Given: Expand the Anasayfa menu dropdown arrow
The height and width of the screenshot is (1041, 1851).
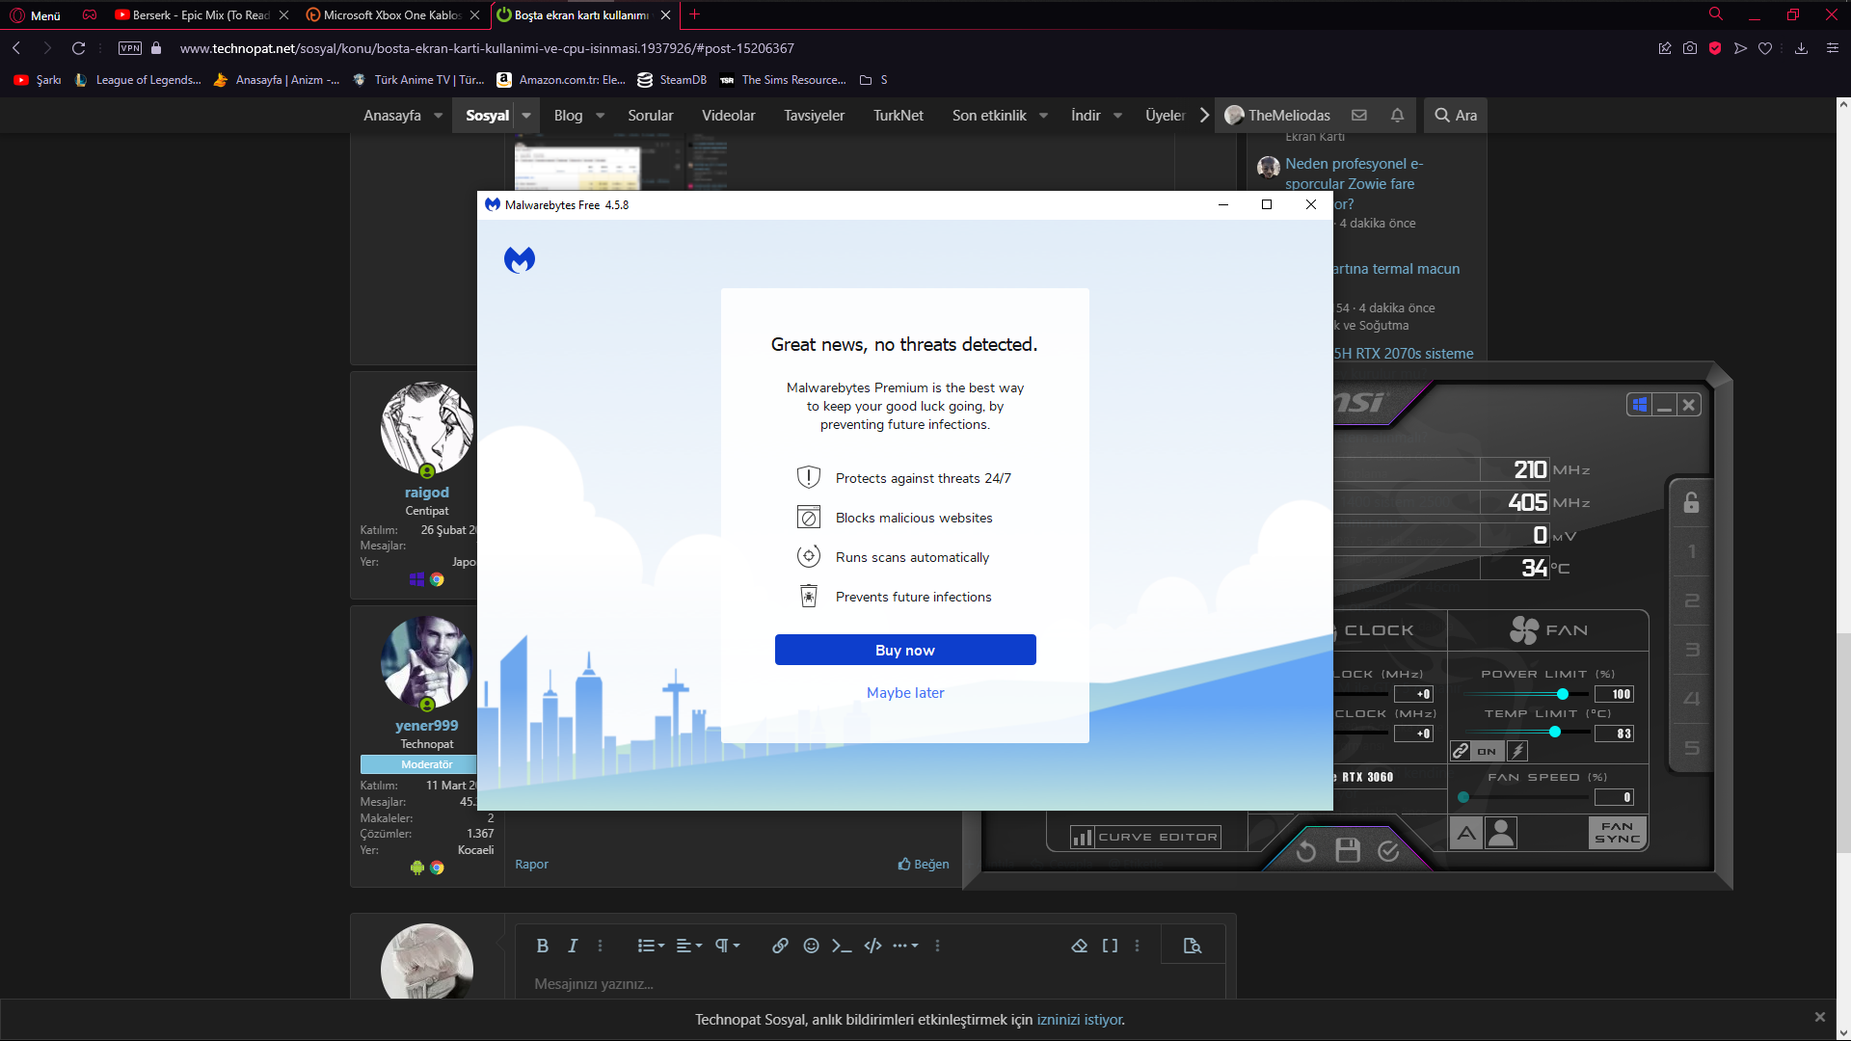Looking at the screenshot, I should [439, 116].
